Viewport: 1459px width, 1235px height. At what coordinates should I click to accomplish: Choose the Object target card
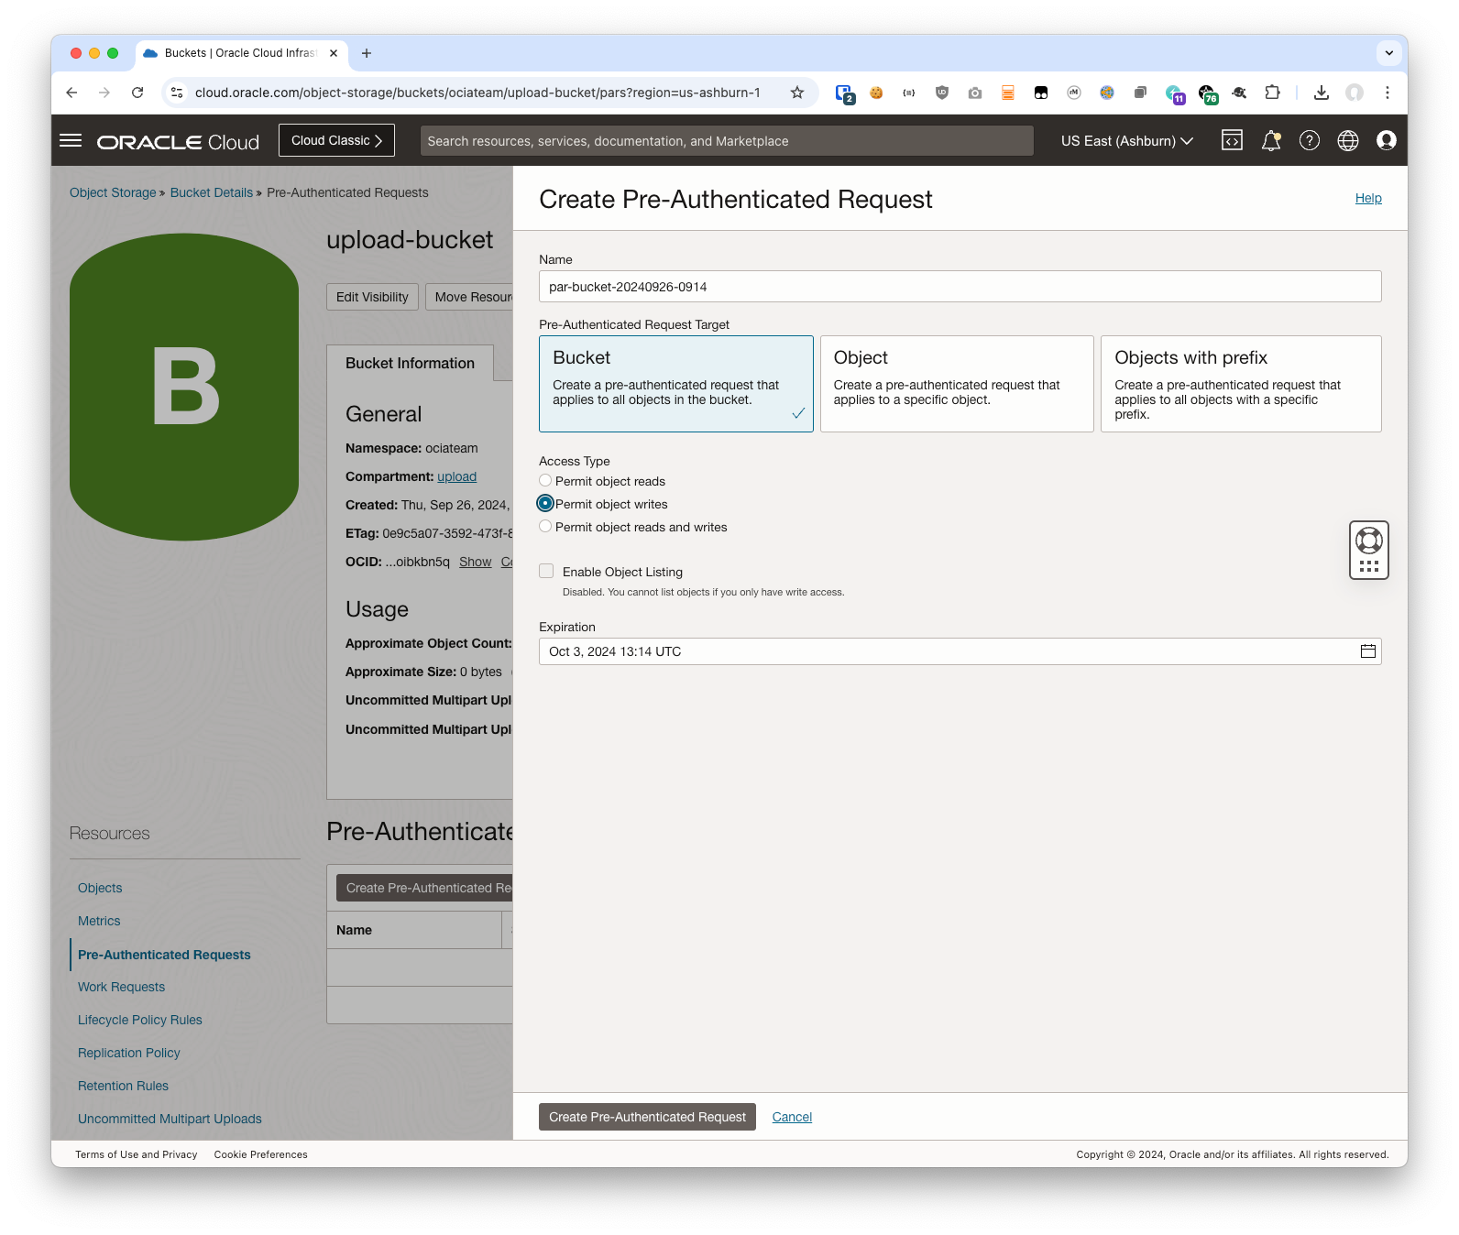(x=956, y=383)
